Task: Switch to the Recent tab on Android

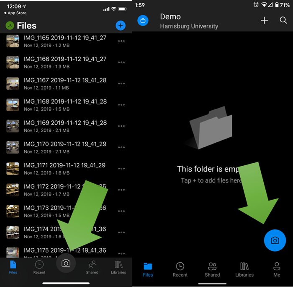Action: pyautogui.click(x=180, y=270)
